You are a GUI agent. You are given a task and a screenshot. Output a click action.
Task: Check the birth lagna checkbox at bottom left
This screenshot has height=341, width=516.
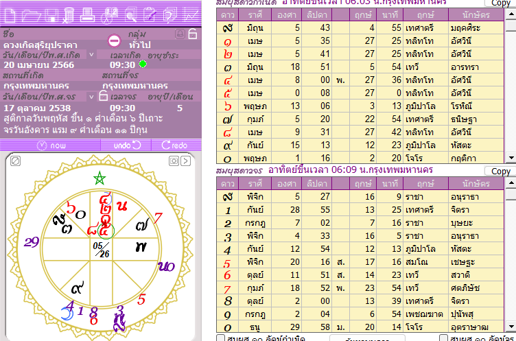[x=219, y=338]
